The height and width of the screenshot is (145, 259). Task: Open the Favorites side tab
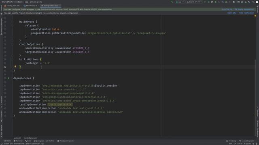click(2, 116)
